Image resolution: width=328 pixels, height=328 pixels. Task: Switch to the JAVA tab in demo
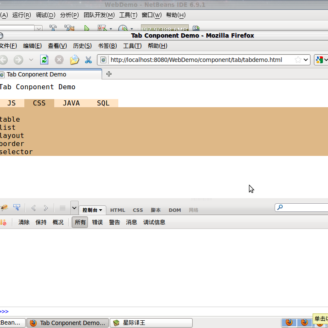[71, 103]
